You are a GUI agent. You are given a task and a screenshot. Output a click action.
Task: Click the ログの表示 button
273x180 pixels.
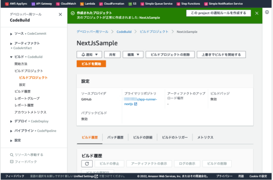(x=187, y=164)
